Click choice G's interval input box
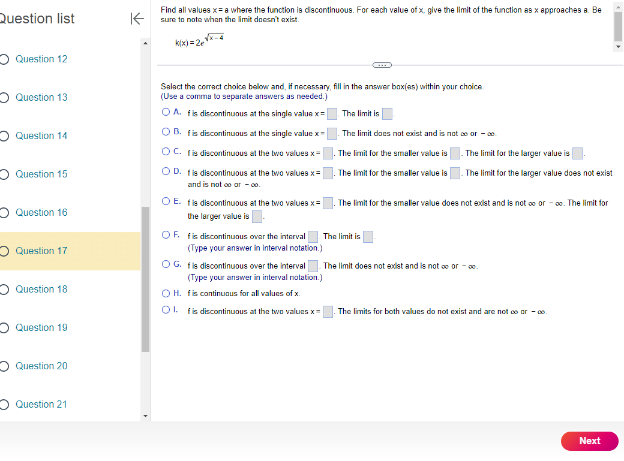The image size is (624, 461). click(x=313, y=266)
